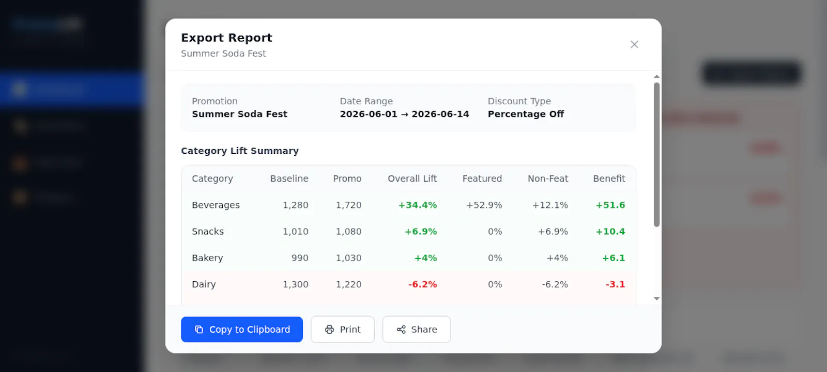Image resolution: width=827 pixels, height=372 pixels.
Task: Select the Beverages row
Action: 408,205
